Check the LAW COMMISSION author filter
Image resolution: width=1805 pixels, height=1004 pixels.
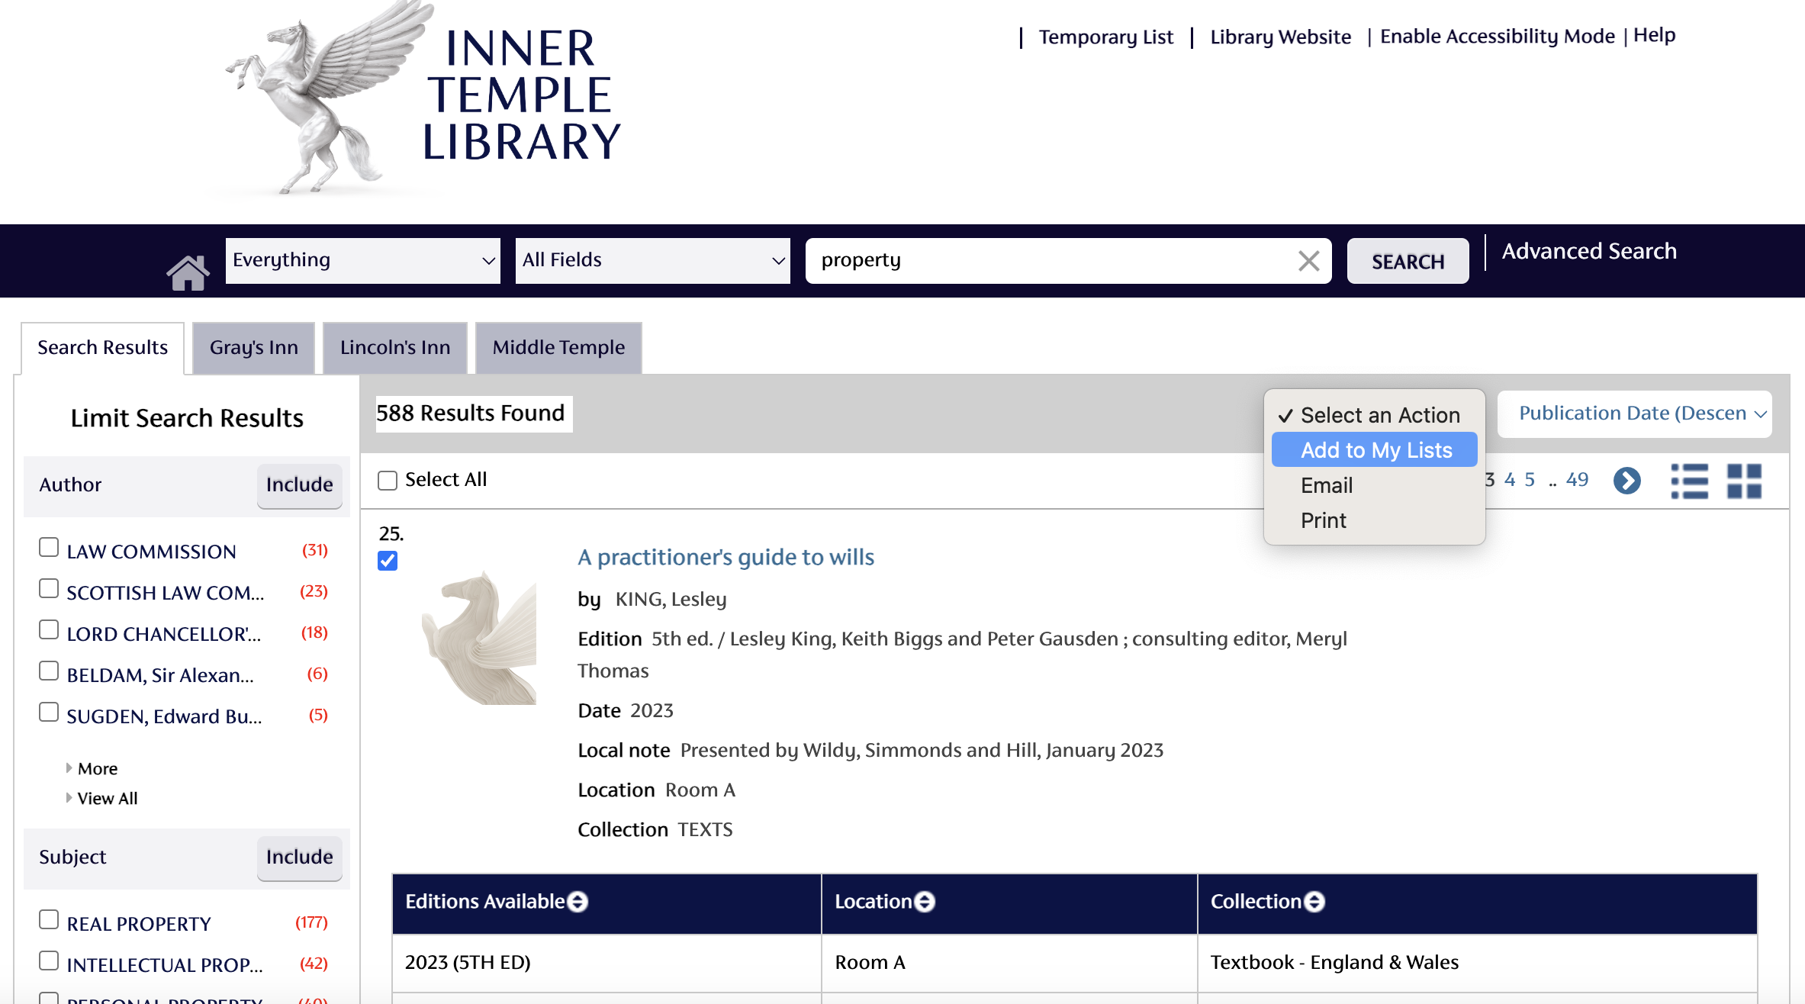tap(49, 547)
